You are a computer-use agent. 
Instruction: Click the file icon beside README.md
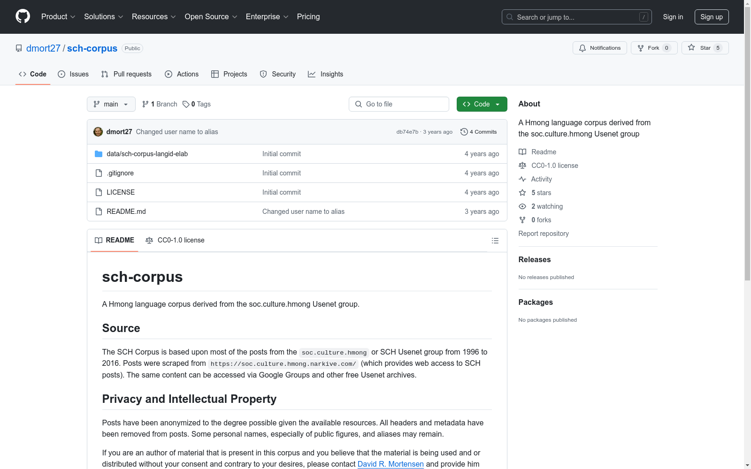[99, 212]
